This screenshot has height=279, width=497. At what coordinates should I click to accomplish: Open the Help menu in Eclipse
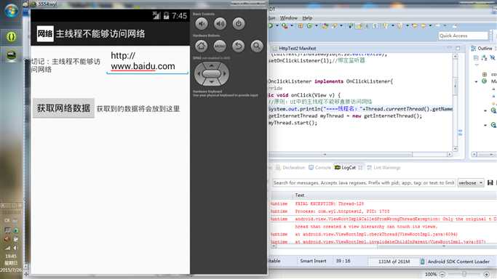[307, 18]
